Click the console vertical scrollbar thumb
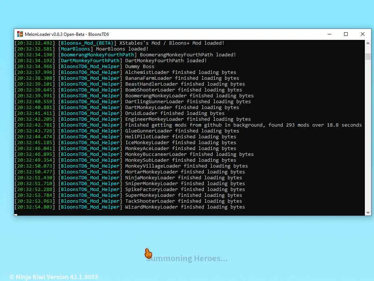The width and height of the screenshot is (374, 281). tap(368, 56)
